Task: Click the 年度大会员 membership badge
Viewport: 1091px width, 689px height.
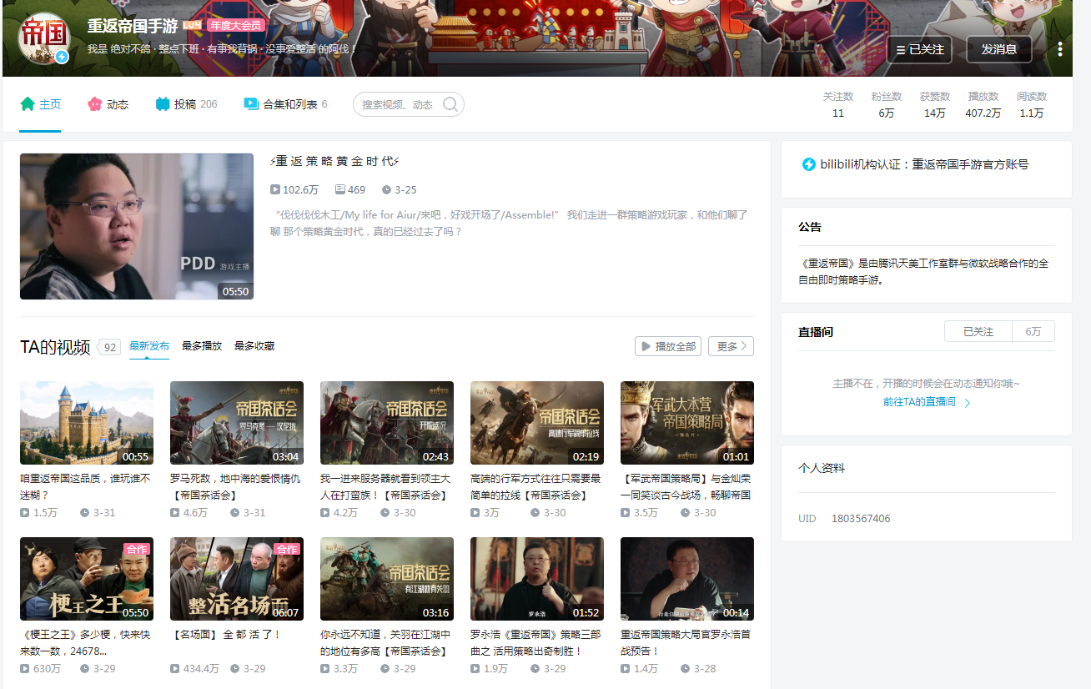Action: point(235,26)
